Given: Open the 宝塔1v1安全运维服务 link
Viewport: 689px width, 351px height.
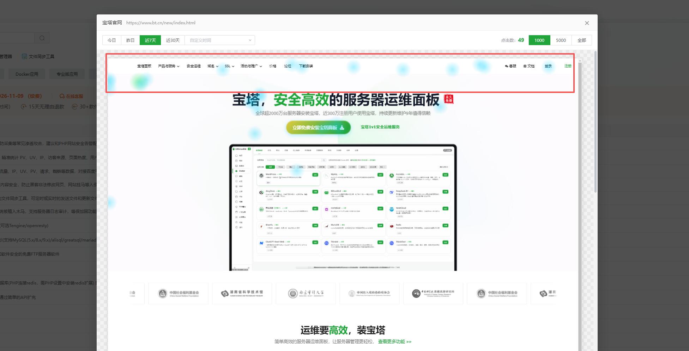Looking at the screenshot, I should tap(380, 127).
